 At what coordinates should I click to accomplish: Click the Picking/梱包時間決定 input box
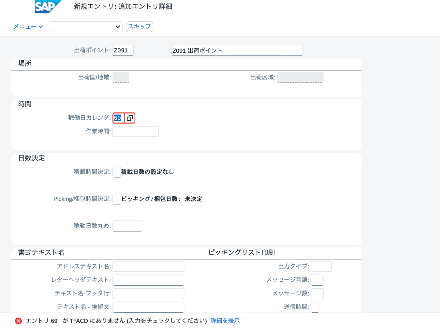(x=117, y=199)
